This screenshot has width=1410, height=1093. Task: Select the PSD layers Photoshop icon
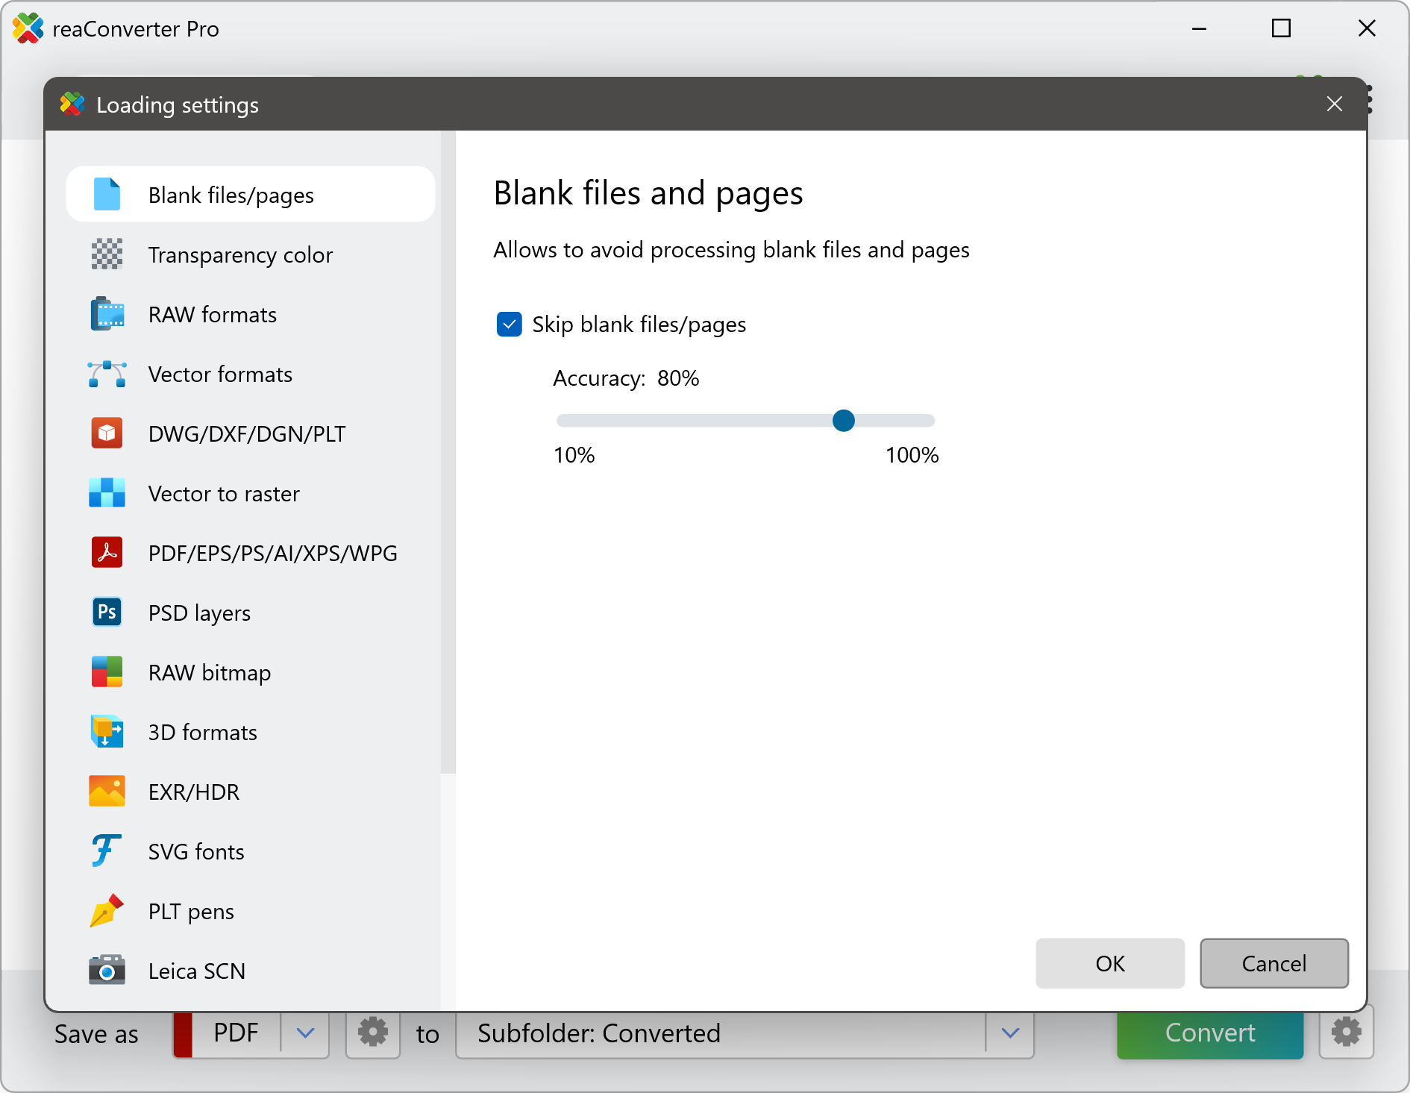click(x=107, y=613)
